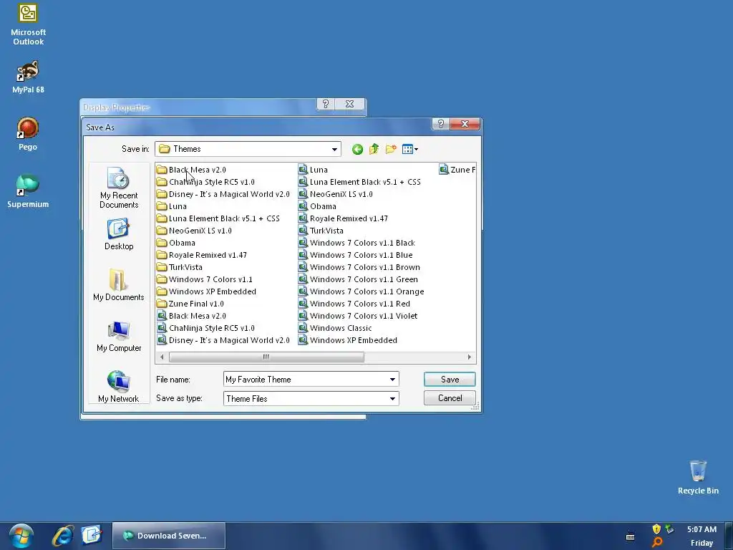The image size is (733, 550).
Task: Select the NeoGeniX LS v1.0 theme file
Action: (336, 194)
